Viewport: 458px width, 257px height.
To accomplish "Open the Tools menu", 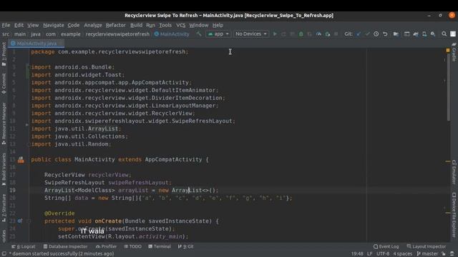I will pos(165,25).
